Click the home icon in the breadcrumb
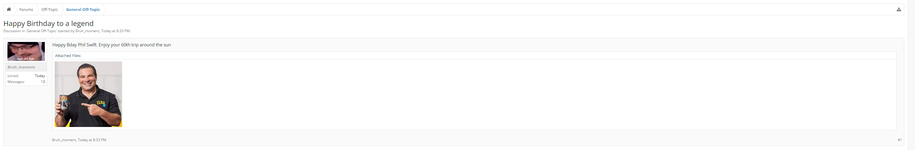 click(9, 9)
